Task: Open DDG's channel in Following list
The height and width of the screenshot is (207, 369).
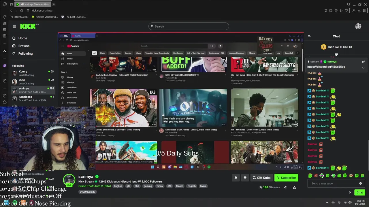Action: coord(33,81)
